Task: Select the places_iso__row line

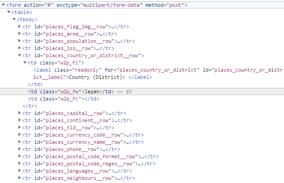Action: [x=68, y=48]
